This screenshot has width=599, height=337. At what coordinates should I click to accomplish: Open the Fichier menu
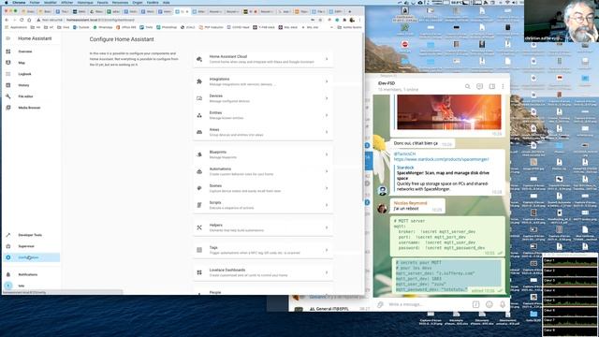tap(35, 2)
